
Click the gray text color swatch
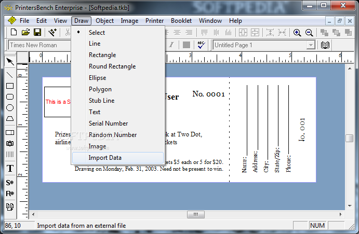(187, 45)
